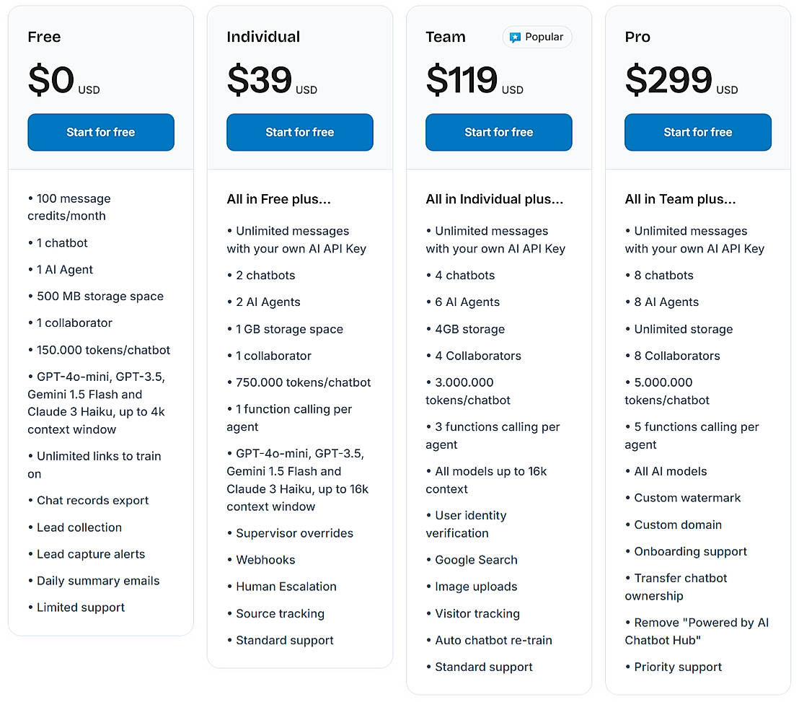Click "All in Team plus..." heading

(x=680, y=199)
